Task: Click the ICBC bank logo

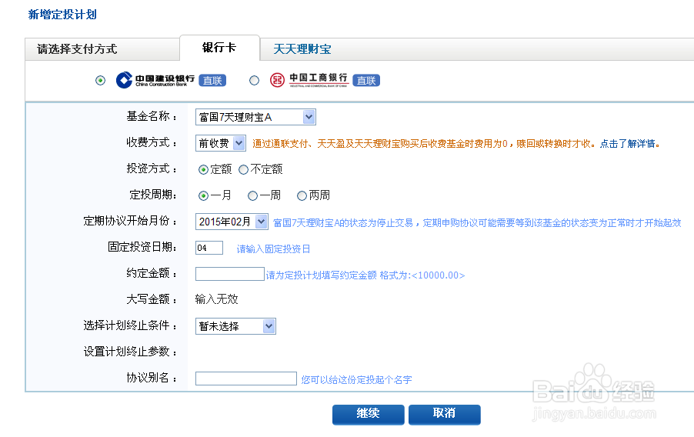Action: (309, 80)
